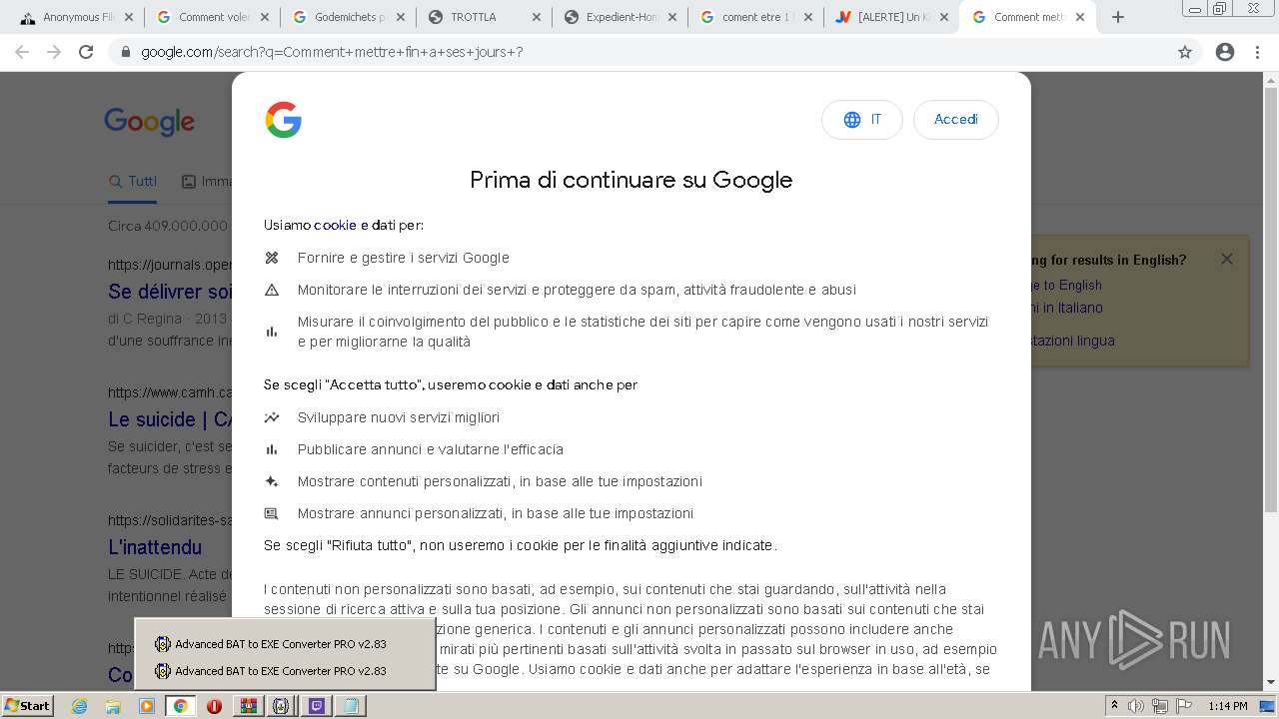Open Windows Explorer folder icon
The image size is (1279, 719).
pos(113,706)
